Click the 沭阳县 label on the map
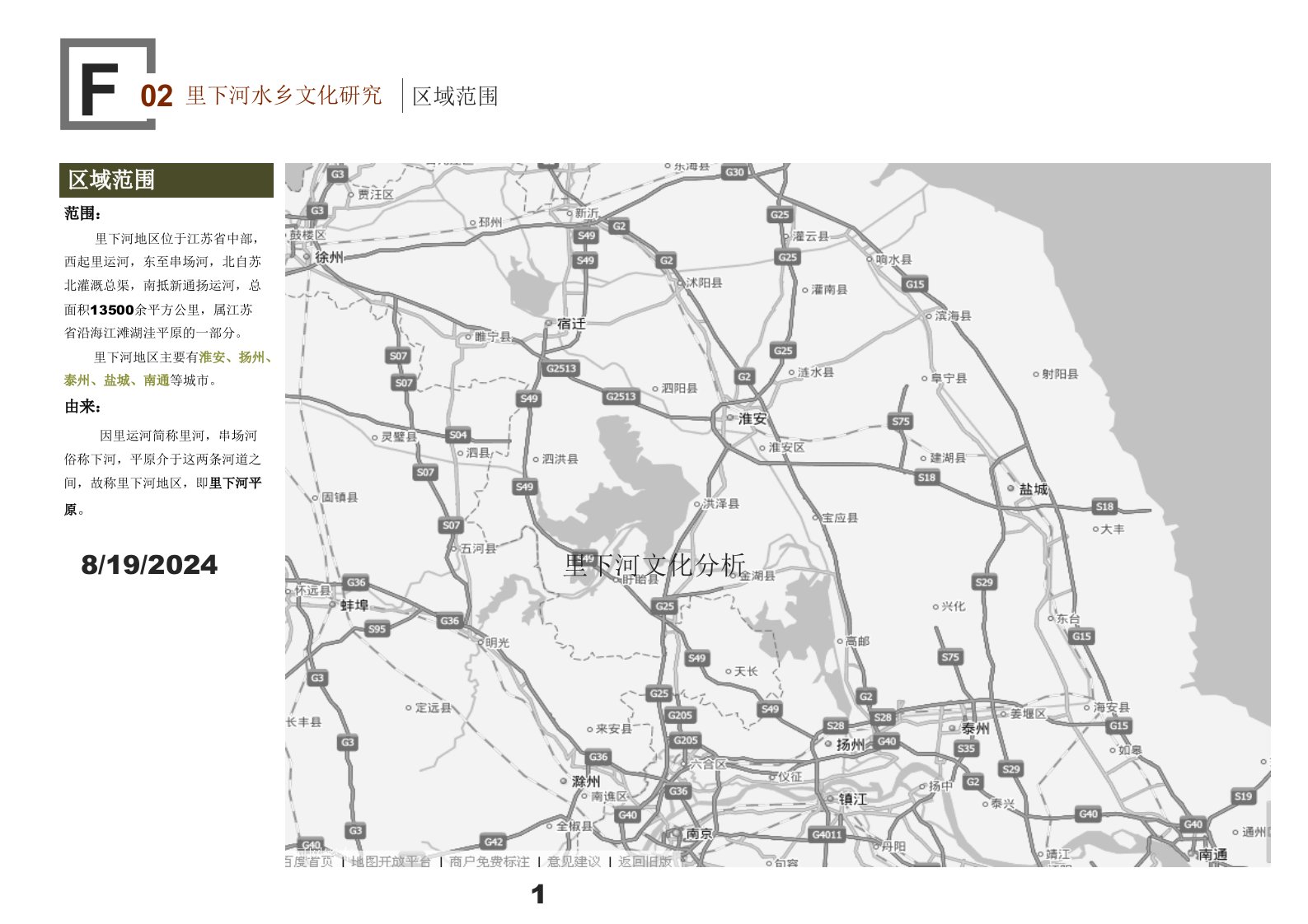The image size is (1308, 924). [704, 282]
